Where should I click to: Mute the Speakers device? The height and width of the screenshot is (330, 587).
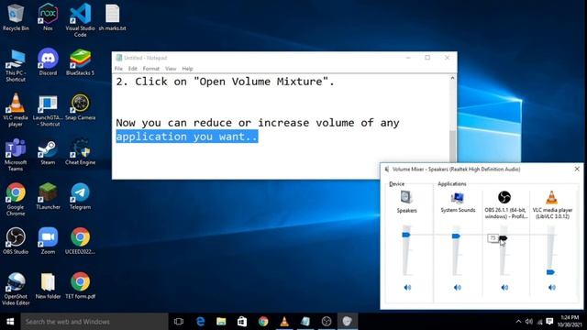[x=407, y=287]
